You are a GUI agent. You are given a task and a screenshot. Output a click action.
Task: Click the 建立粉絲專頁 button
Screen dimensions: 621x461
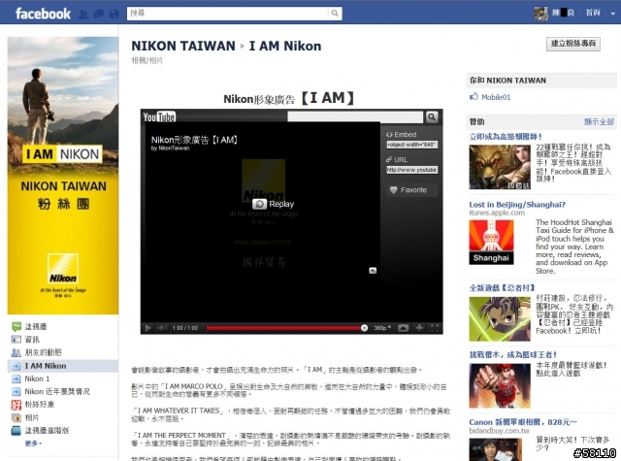click(x=573, y=44)
